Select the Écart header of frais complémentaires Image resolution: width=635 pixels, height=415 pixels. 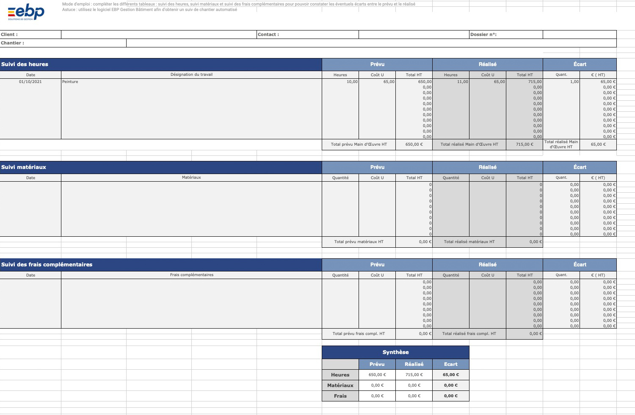click(x=580, y=265)
